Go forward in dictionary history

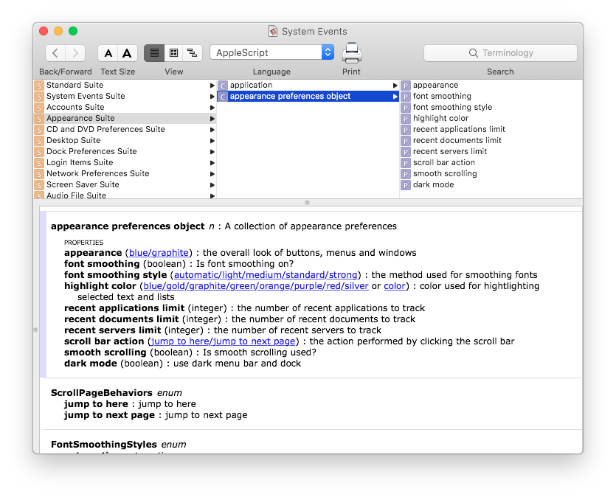point(75,53)
